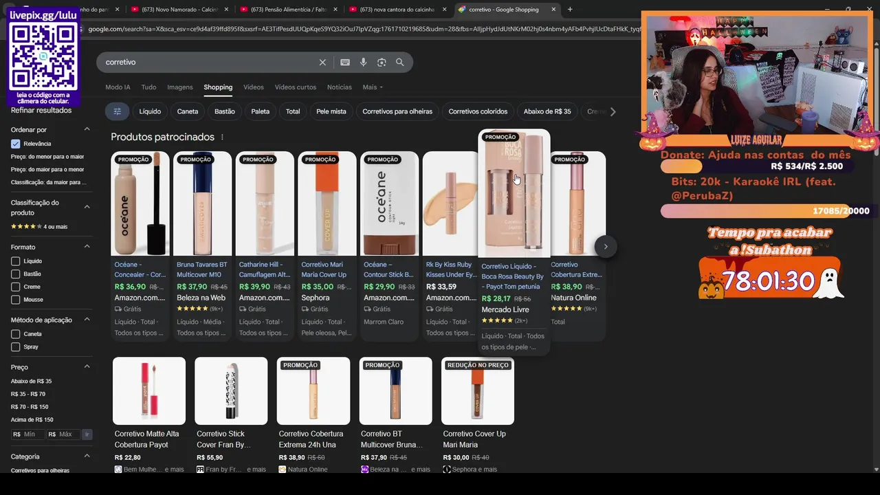This screenshot has width=880, height=495.
Task: Sort by 'Preço: do maior para o menor'
Action: [47, 170]
